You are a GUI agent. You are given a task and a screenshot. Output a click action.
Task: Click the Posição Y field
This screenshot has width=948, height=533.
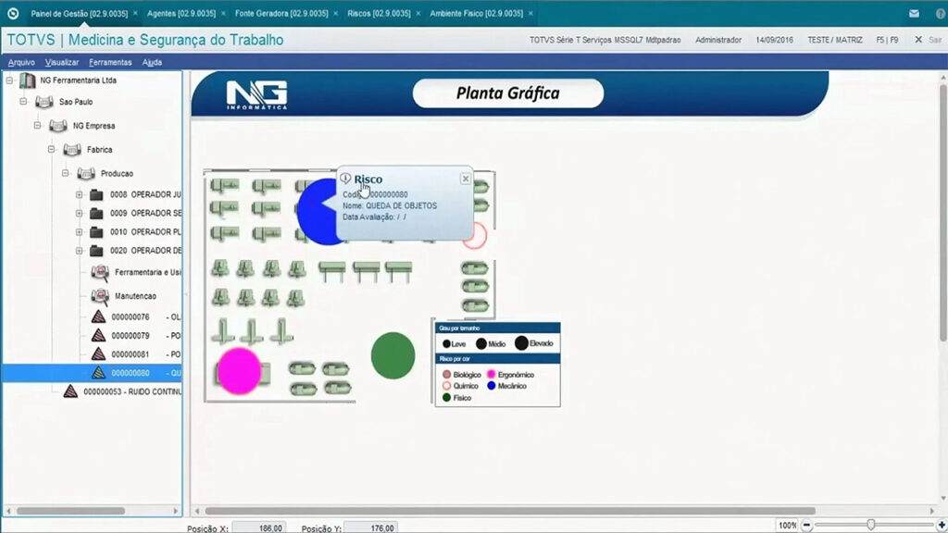[x=370, y=528]
